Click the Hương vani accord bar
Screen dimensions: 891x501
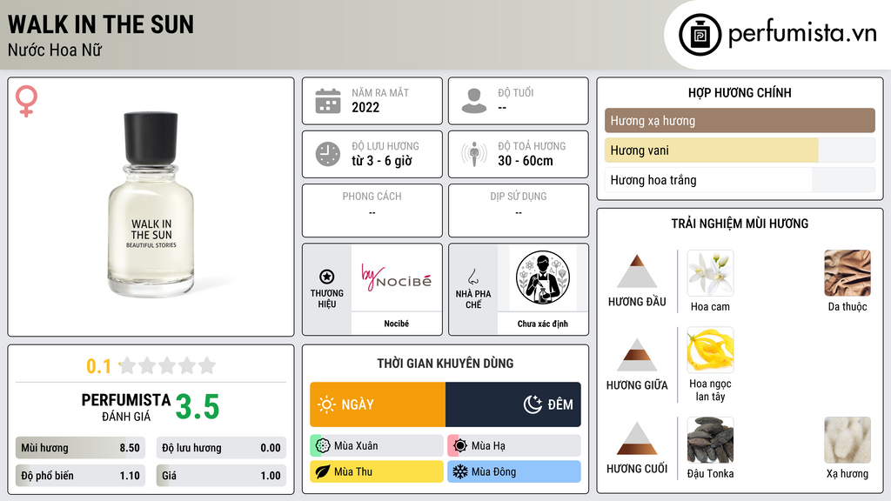pos(740,150)
